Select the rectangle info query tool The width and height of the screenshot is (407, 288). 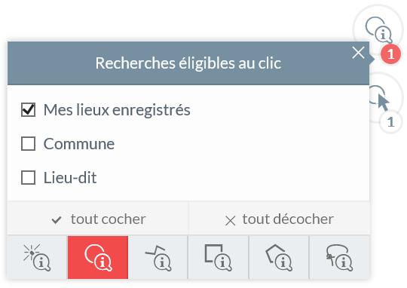[219, 257]
